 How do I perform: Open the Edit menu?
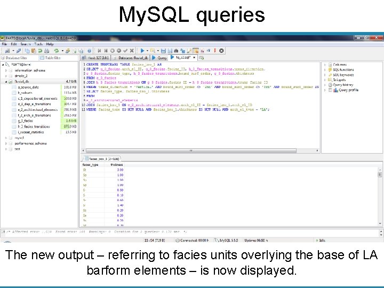[x=14, y=44]
